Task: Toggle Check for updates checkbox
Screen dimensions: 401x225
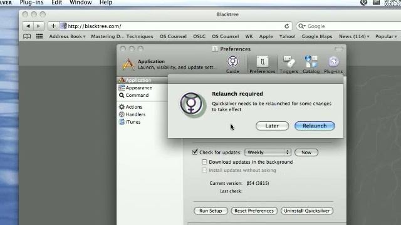Action: (x=195, y=152)
